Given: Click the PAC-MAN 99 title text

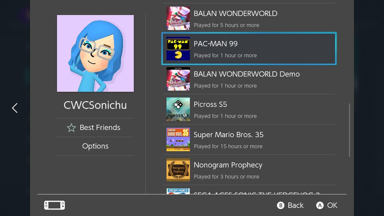Looking at the screenshot, I should 216,44.
